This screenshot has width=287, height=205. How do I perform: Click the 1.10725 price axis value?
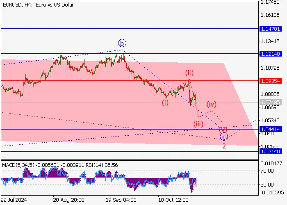tap(270, 68)
